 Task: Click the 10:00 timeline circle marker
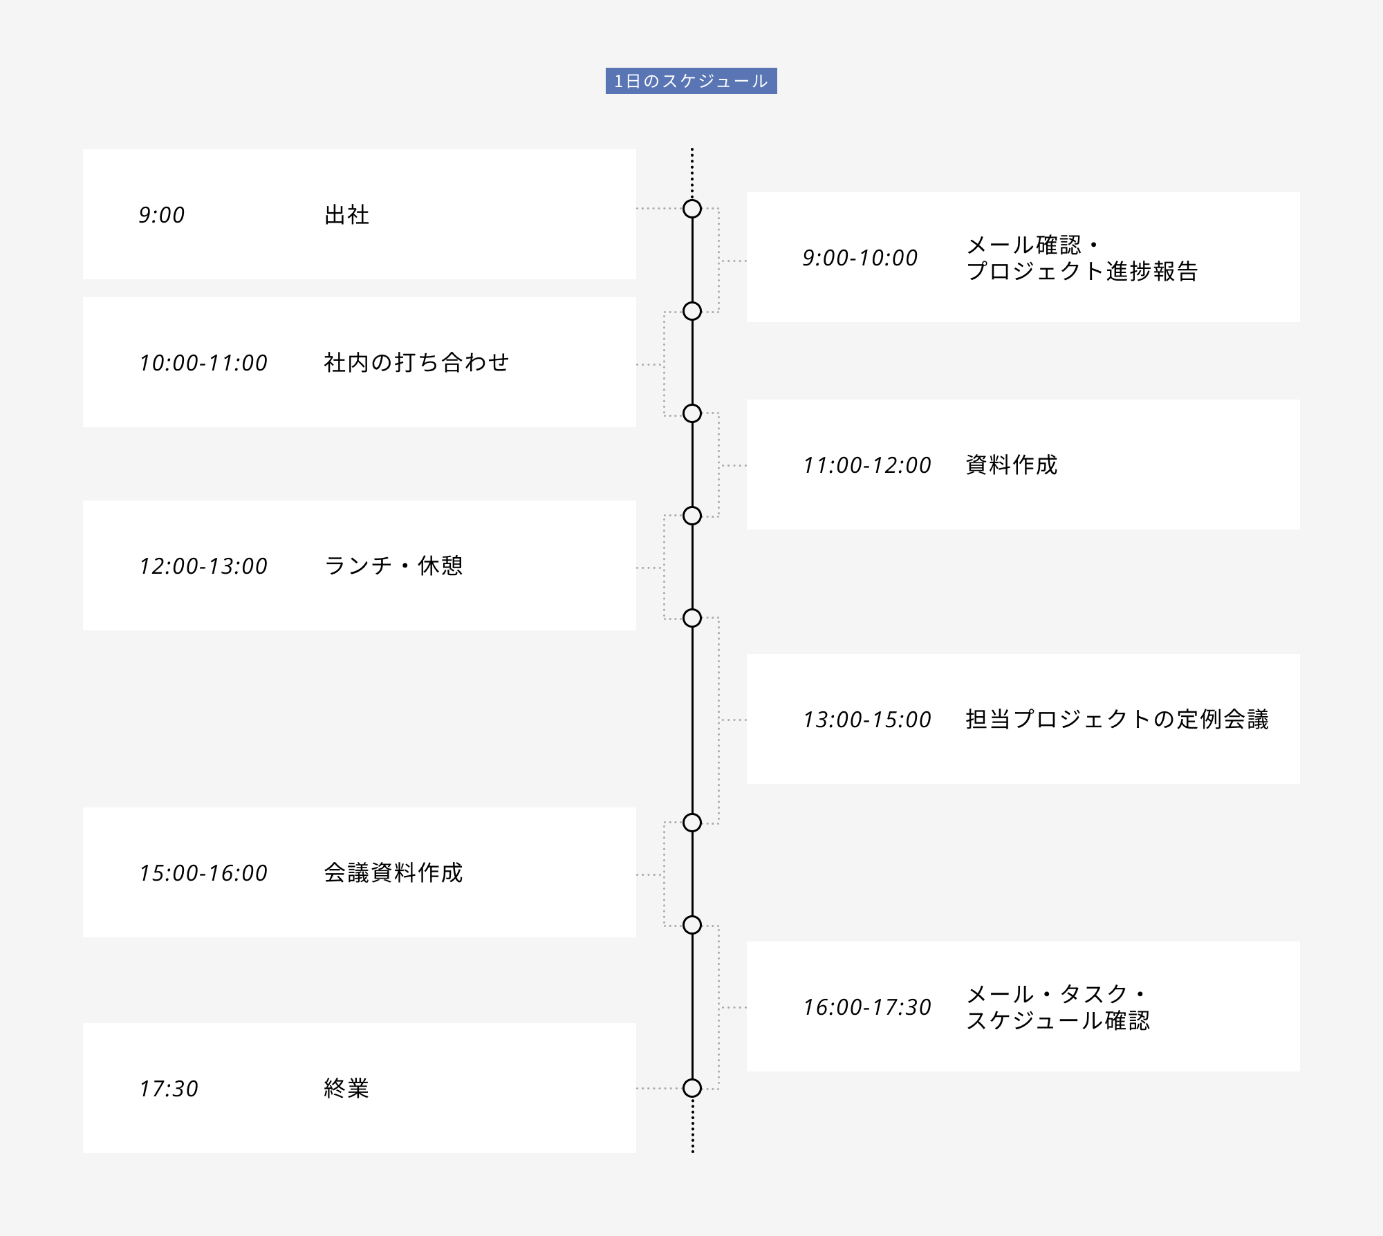click(692, 311)
